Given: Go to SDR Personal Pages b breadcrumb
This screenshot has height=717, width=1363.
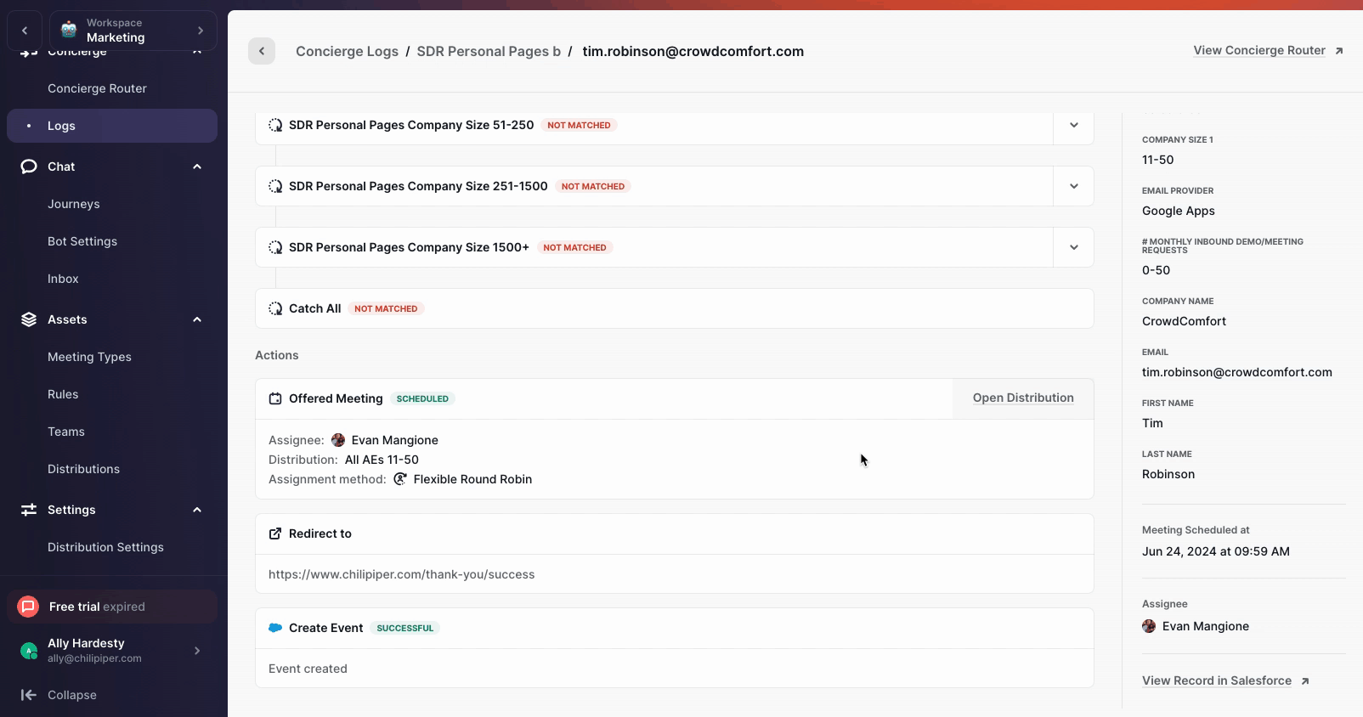Looking at the screenshot, I should pyautogui.click(x=489, y=51).
